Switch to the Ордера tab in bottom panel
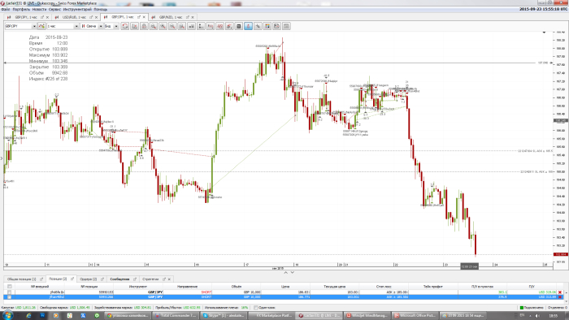This screenshot has height=320, width=569. 88,279
